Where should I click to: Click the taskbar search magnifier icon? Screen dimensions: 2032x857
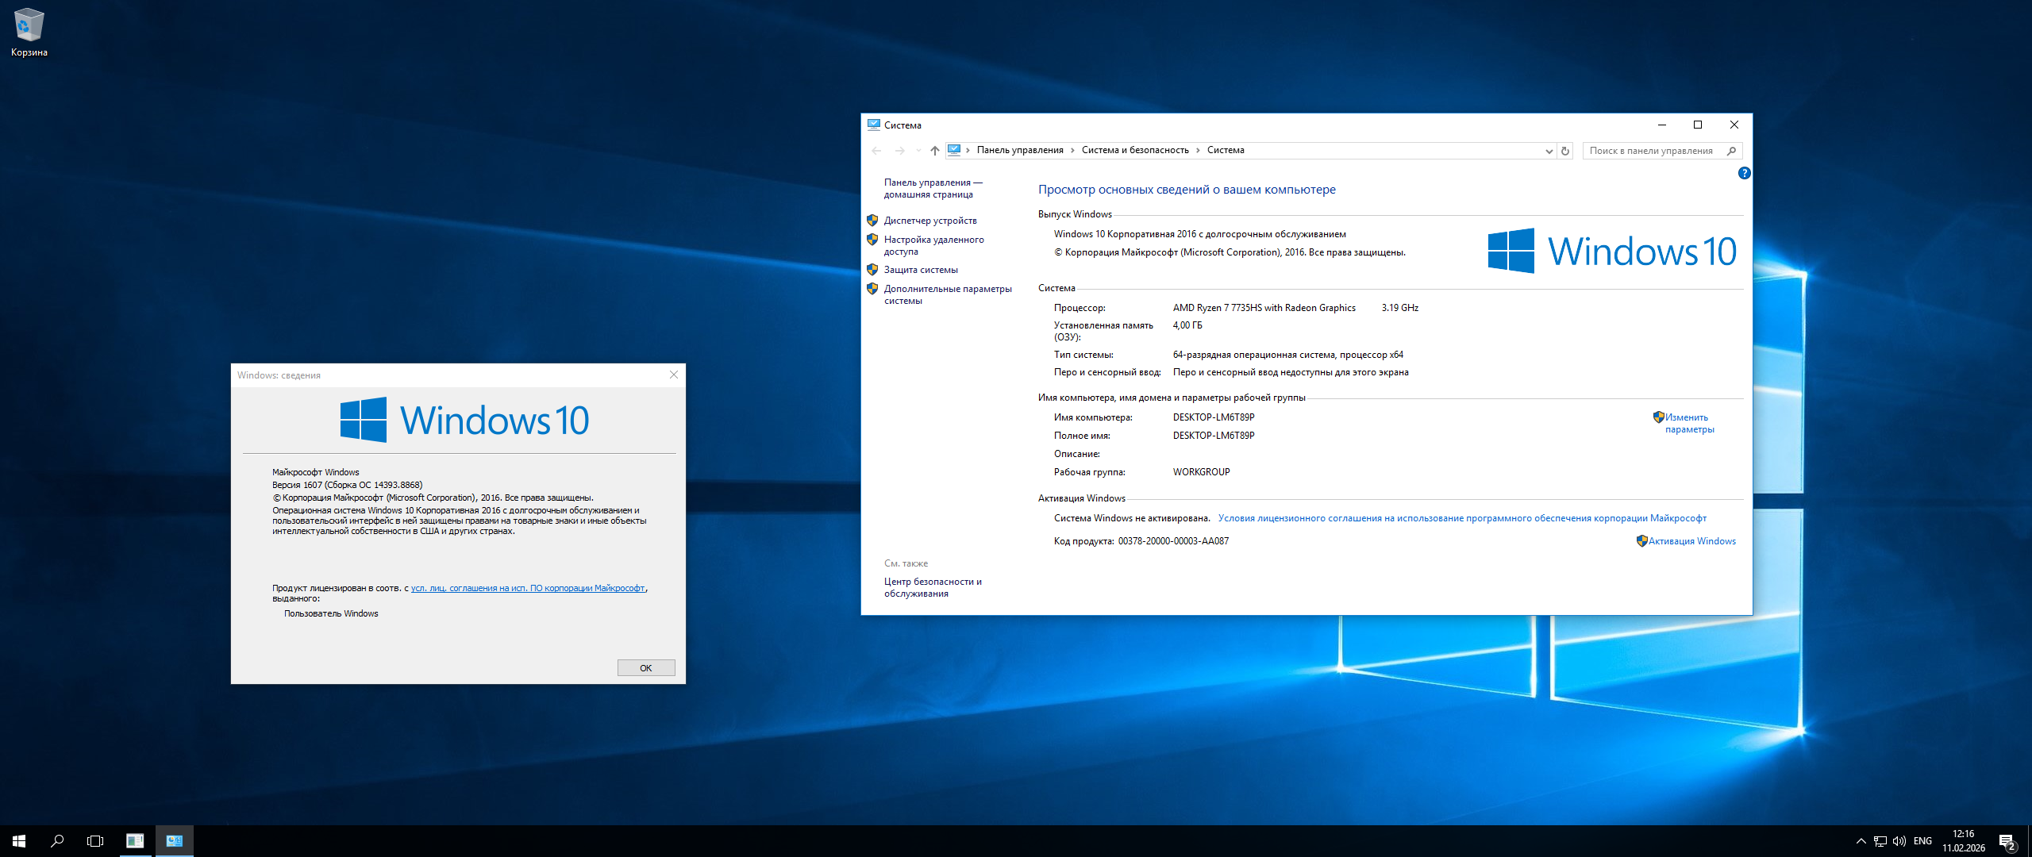[57, 841]
